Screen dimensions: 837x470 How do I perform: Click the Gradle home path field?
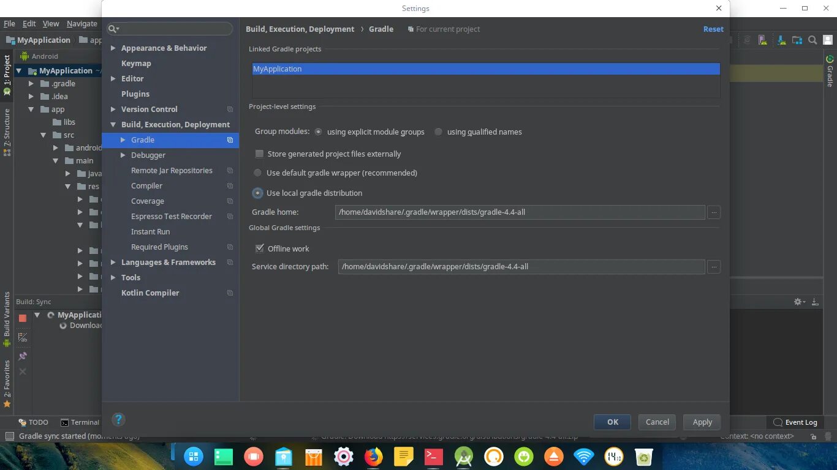(x=520, y=212)
